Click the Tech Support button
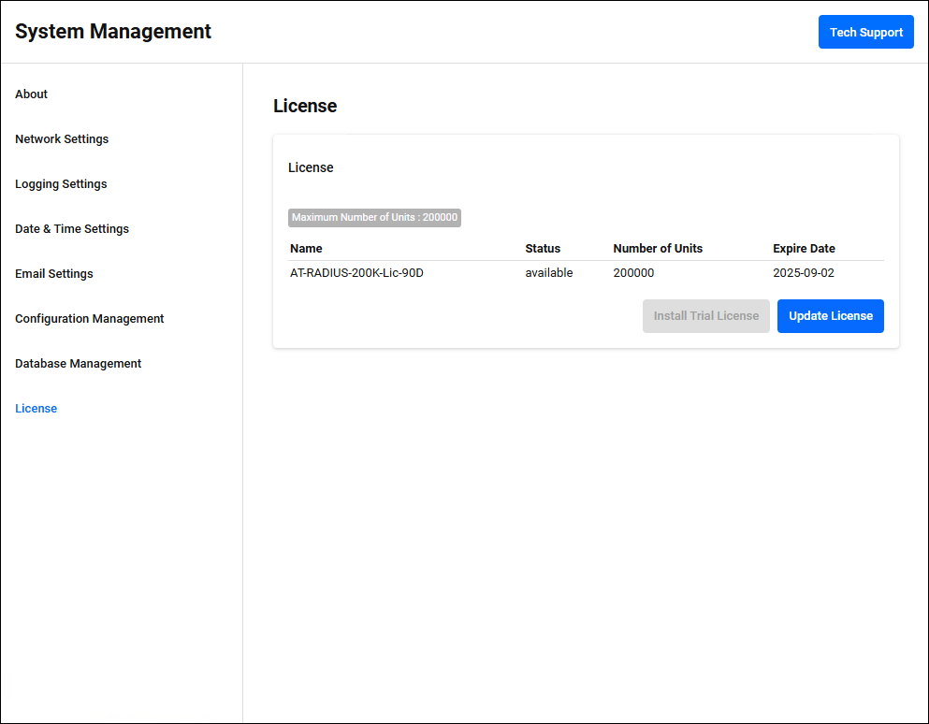 (865, 32)
